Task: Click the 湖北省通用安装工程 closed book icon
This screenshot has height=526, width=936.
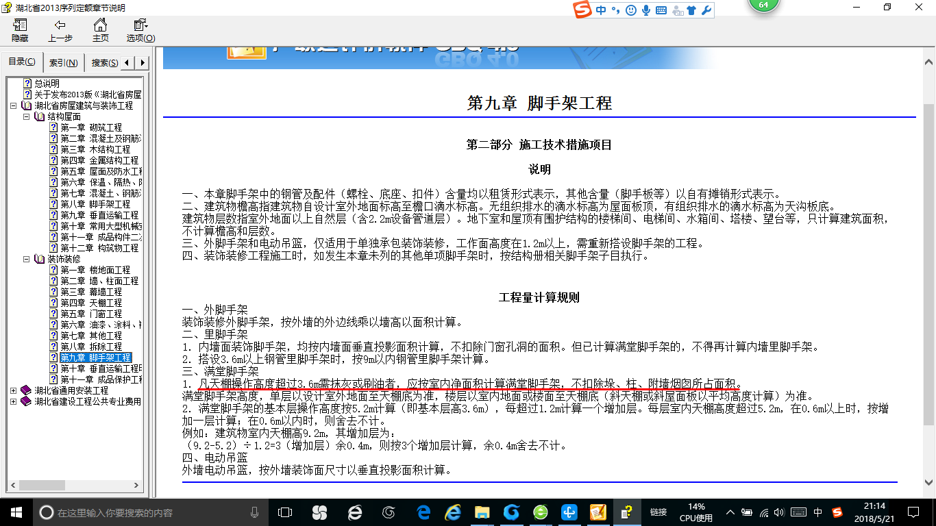Action: click(26, 390)
